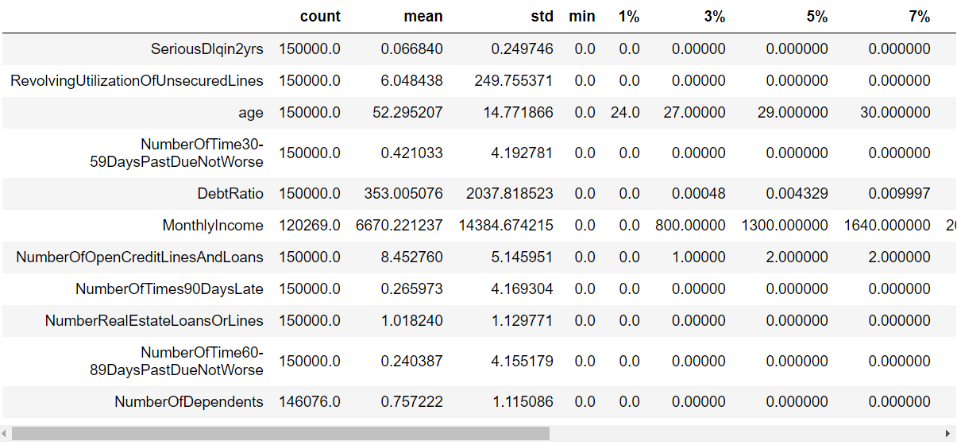Click the 'age' row label
957x445 pixels.
[250, 113]
